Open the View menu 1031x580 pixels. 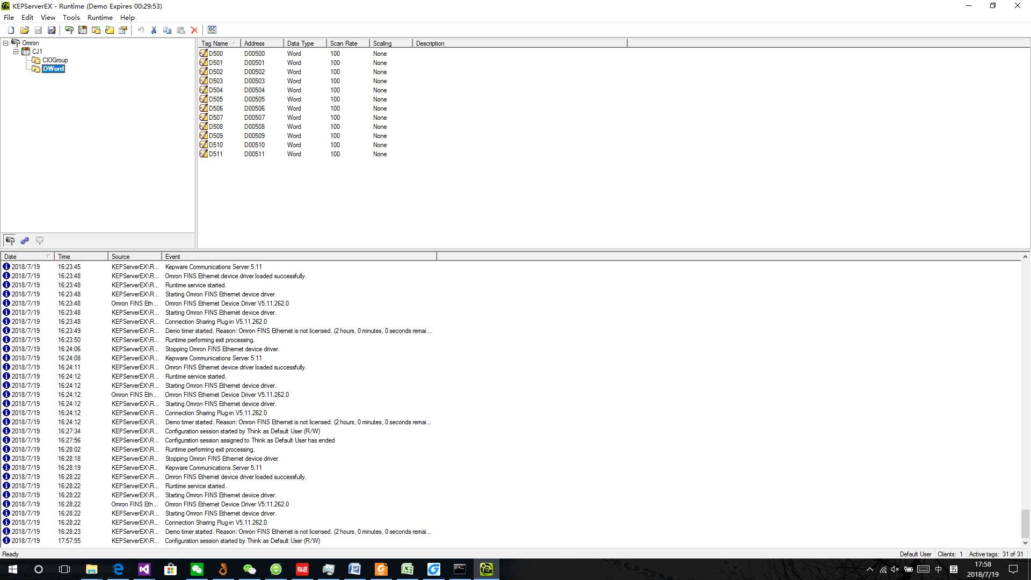48,17
